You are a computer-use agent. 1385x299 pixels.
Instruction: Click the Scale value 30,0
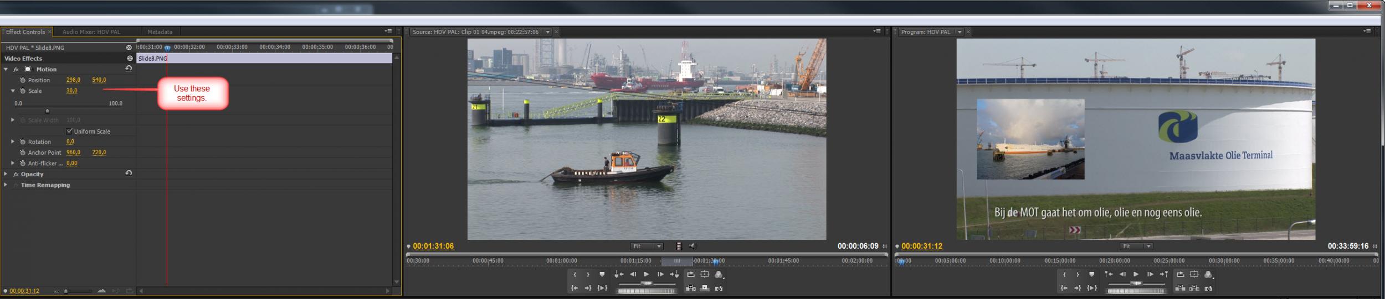point(71,91)
